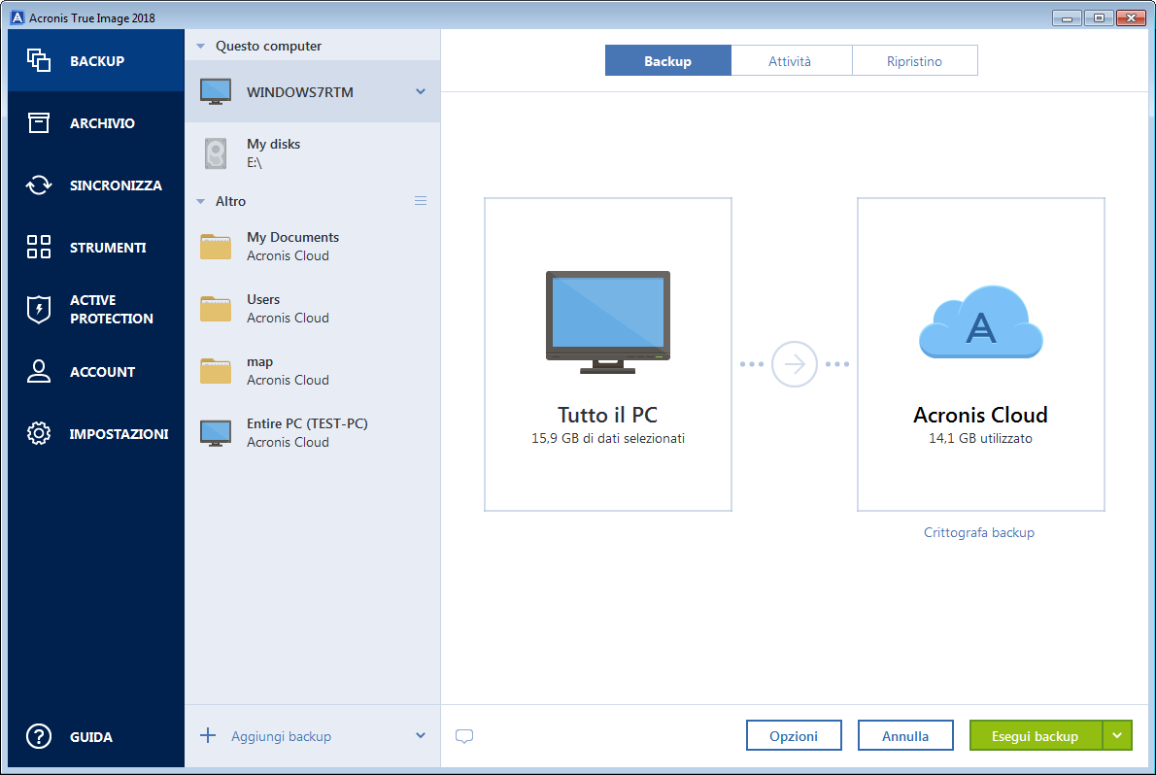This screenshot has width=1156, height=775.
Task: Click the Annulla button
Action: click(x=905, y=735)
